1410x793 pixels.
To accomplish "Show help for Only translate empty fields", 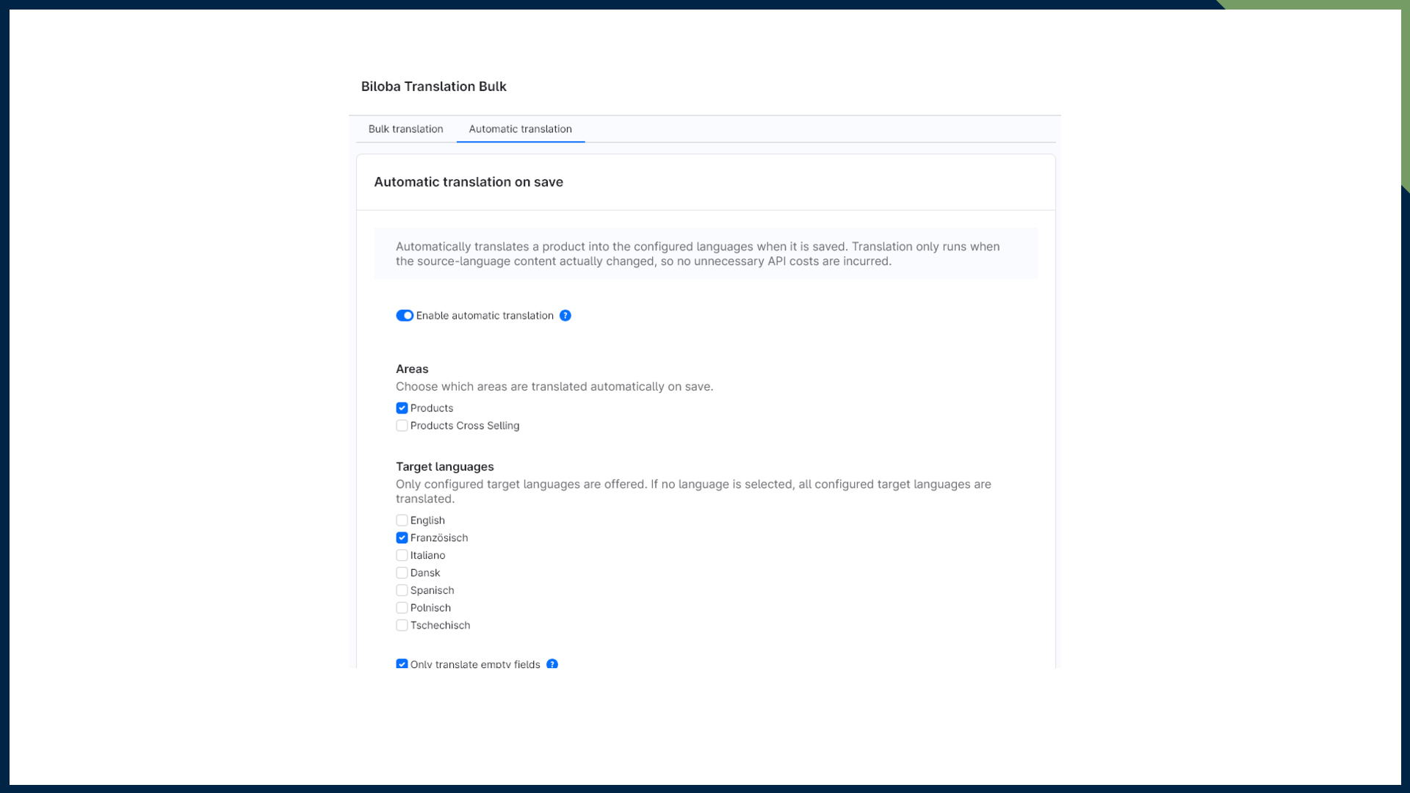I will tap(552, 664).
